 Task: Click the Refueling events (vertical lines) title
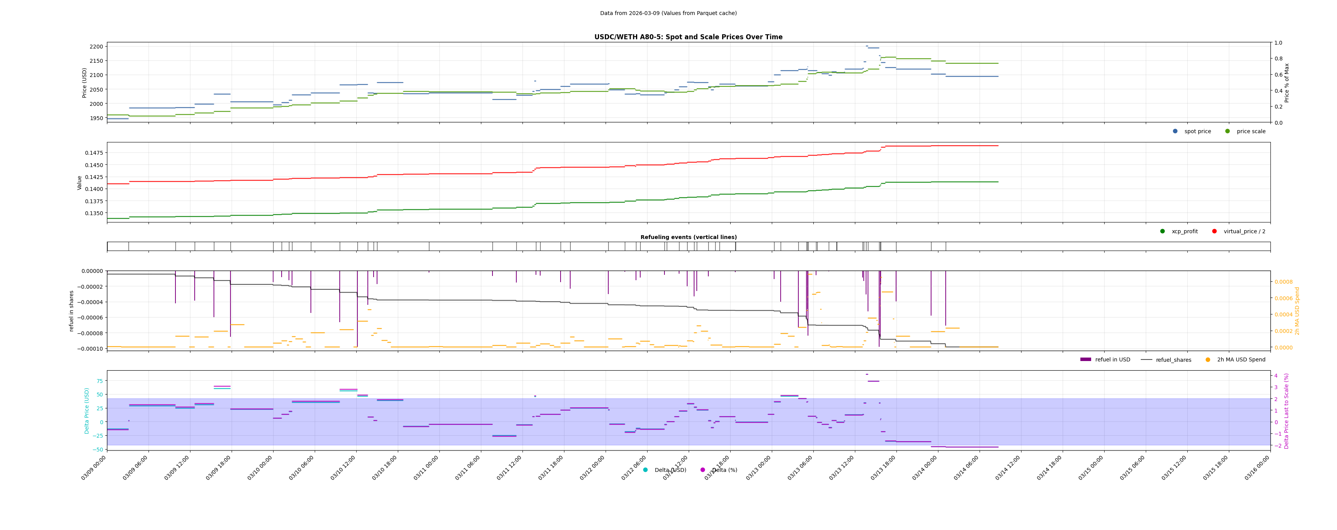688,237
